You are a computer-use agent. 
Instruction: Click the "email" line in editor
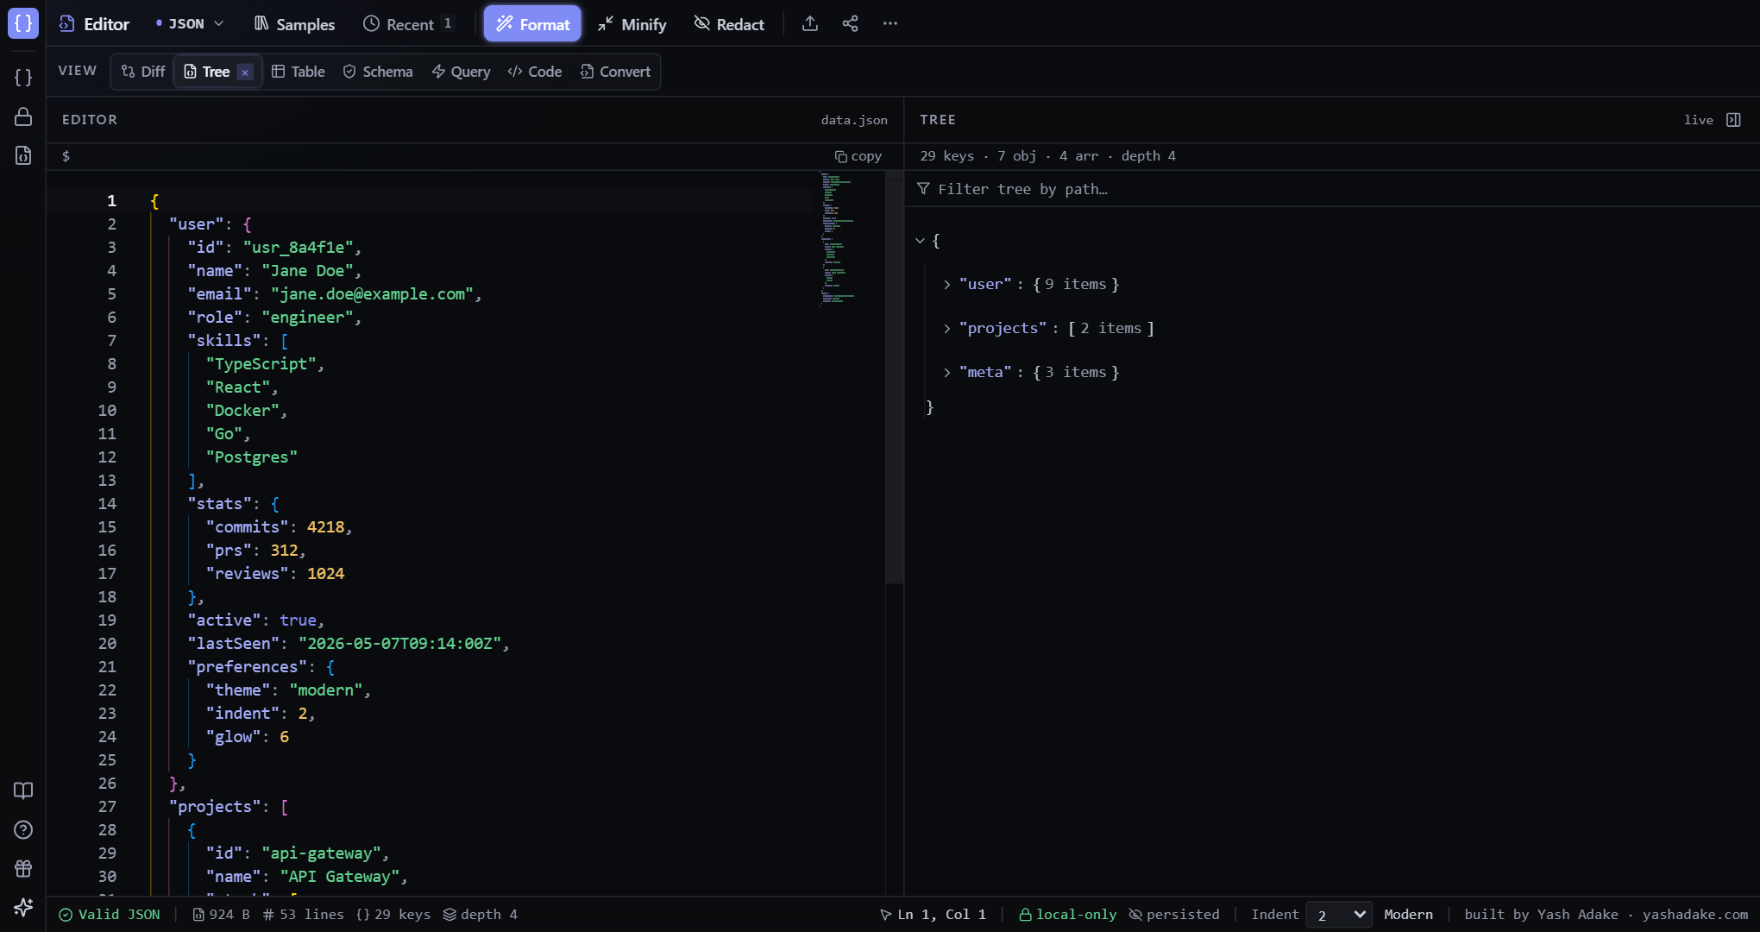click(x=335, y=294)
